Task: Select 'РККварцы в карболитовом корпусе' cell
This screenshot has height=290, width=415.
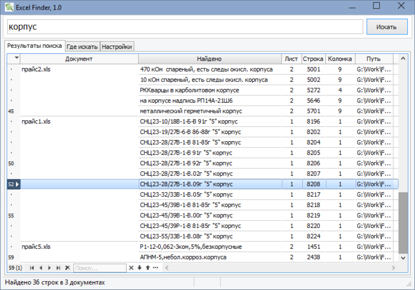Action: point(210,90)
